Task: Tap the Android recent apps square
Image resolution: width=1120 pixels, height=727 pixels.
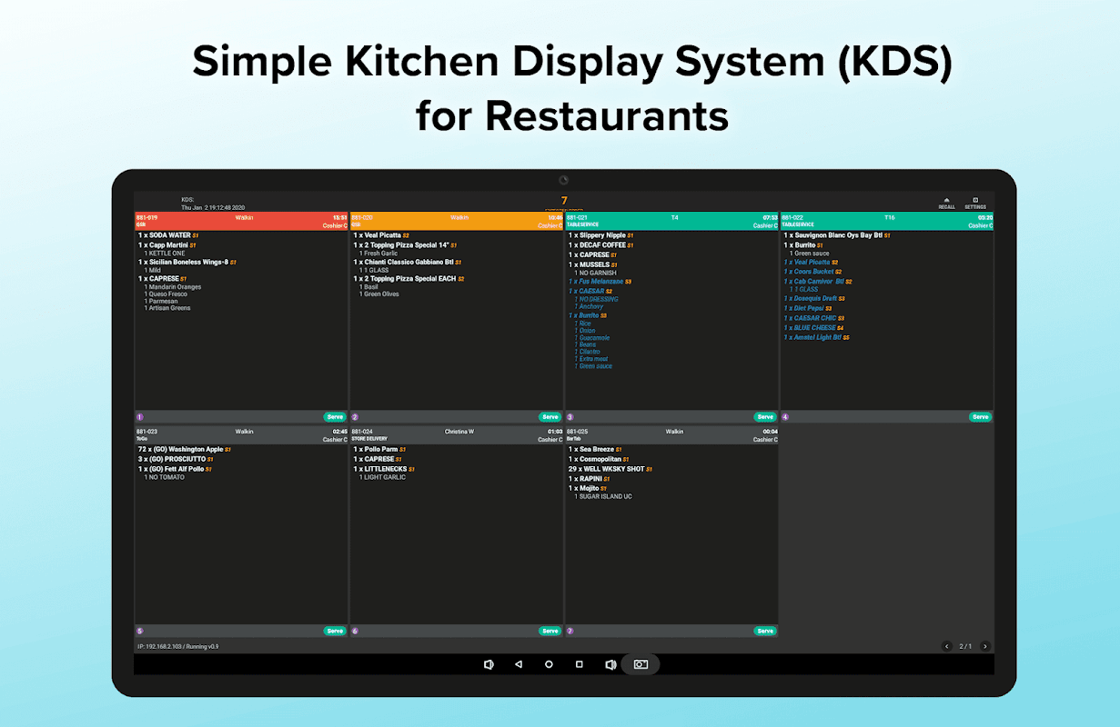Action: pyautogui.click(x=579, y=664)
